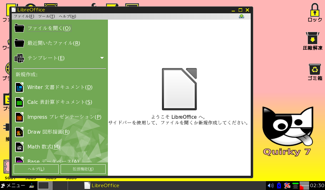Maximize the LibreOffice window
325x190 pixels.
[240, 10]
